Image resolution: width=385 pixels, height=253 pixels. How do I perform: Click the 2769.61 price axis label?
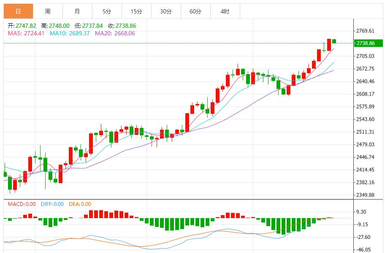point(366,31)
